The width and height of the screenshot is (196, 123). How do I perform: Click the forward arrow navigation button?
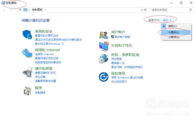click(x=10, y=10)
